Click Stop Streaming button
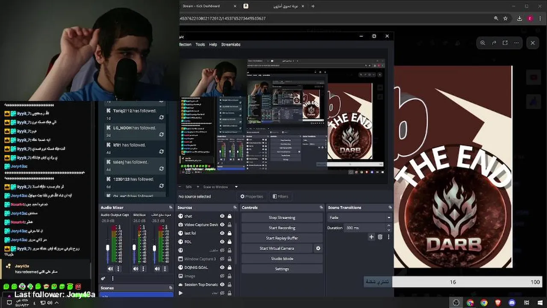This screenshot has width=547, height=308. tap(282, 218)
